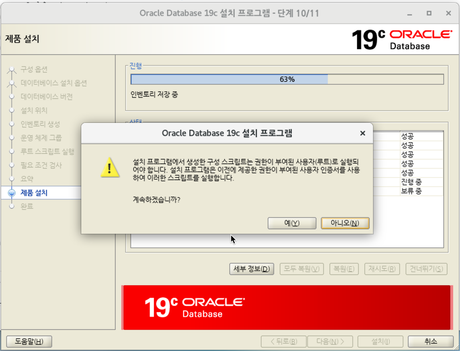Select the 운영 체제 그룹 step
The image size is (460, 351).
(x=41, y=138)
